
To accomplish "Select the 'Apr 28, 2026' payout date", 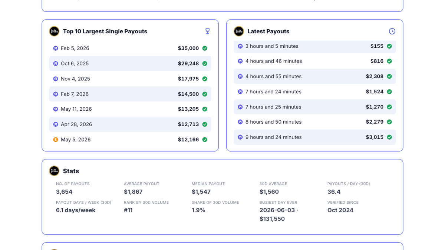I will pyautogui.click(x=76, y=124).
